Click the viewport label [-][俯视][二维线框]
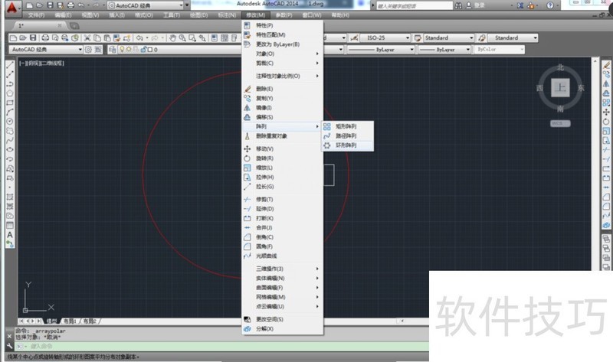This screenshot has width=613, height=362. click(x=42, y=63)
